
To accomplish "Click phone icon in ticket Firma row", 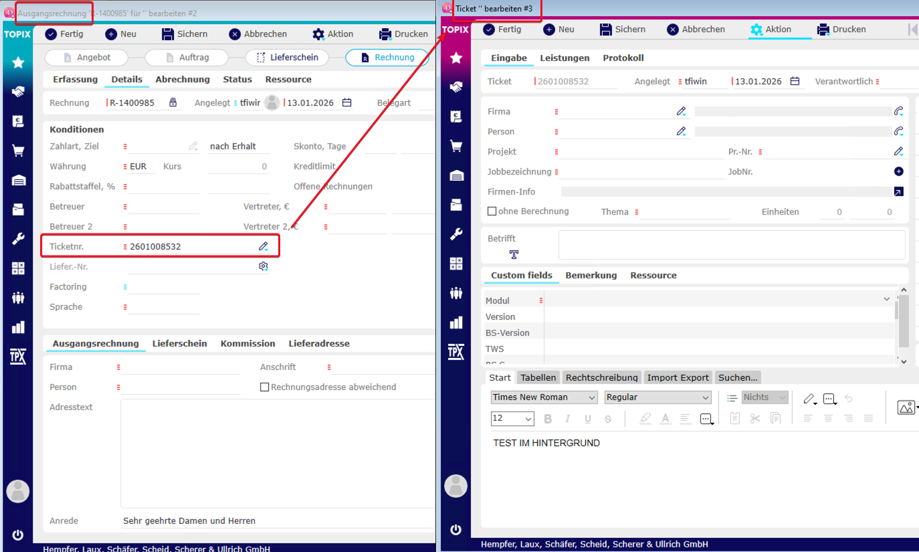I will 898,112.
